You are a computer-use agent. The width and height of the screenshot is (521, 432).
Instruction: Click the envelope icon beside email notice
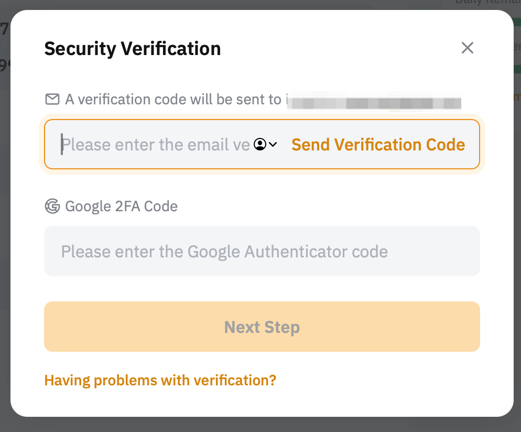point(52,99)
